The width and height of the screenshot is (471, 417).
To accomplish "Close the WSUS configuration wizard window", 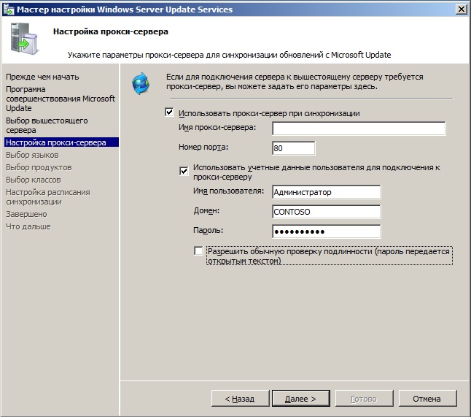I will [461, 9].
